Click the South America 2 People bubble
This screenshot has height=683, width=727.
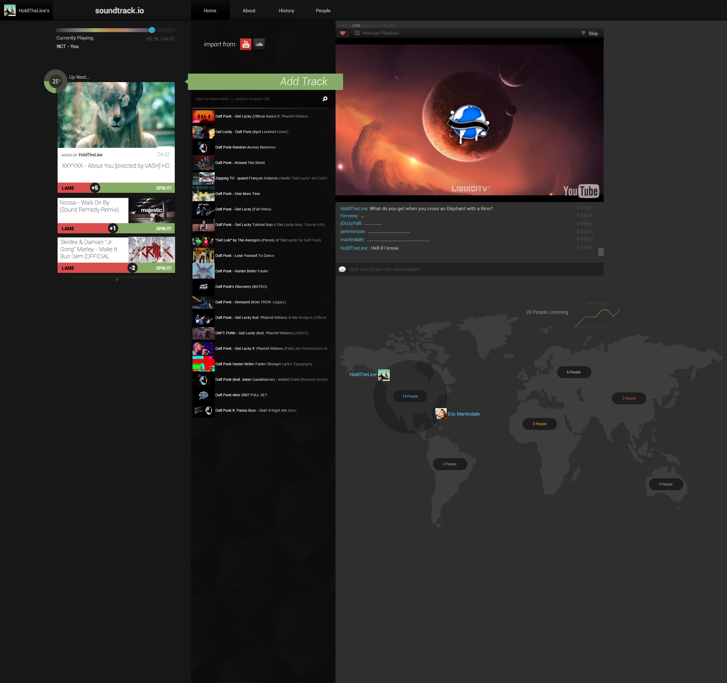(450, 464)
